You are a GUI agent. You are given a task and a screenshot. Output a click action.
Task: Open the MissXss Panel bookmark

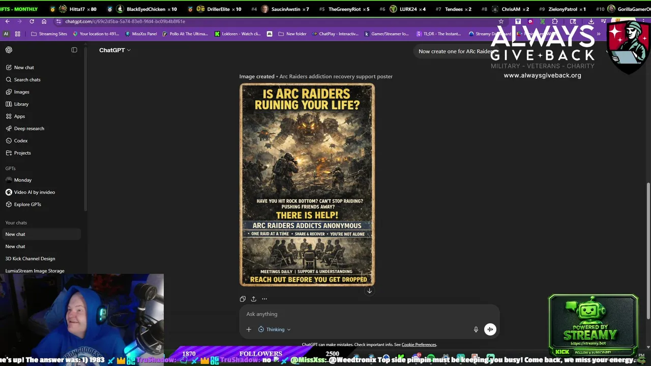[141, 34]
